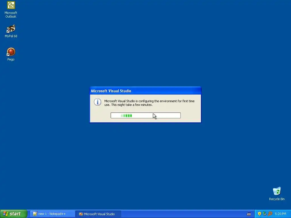Click the Microsoft Visual Studio taskbar button
Screen dimensions: 291x218
tap(98, 214)
